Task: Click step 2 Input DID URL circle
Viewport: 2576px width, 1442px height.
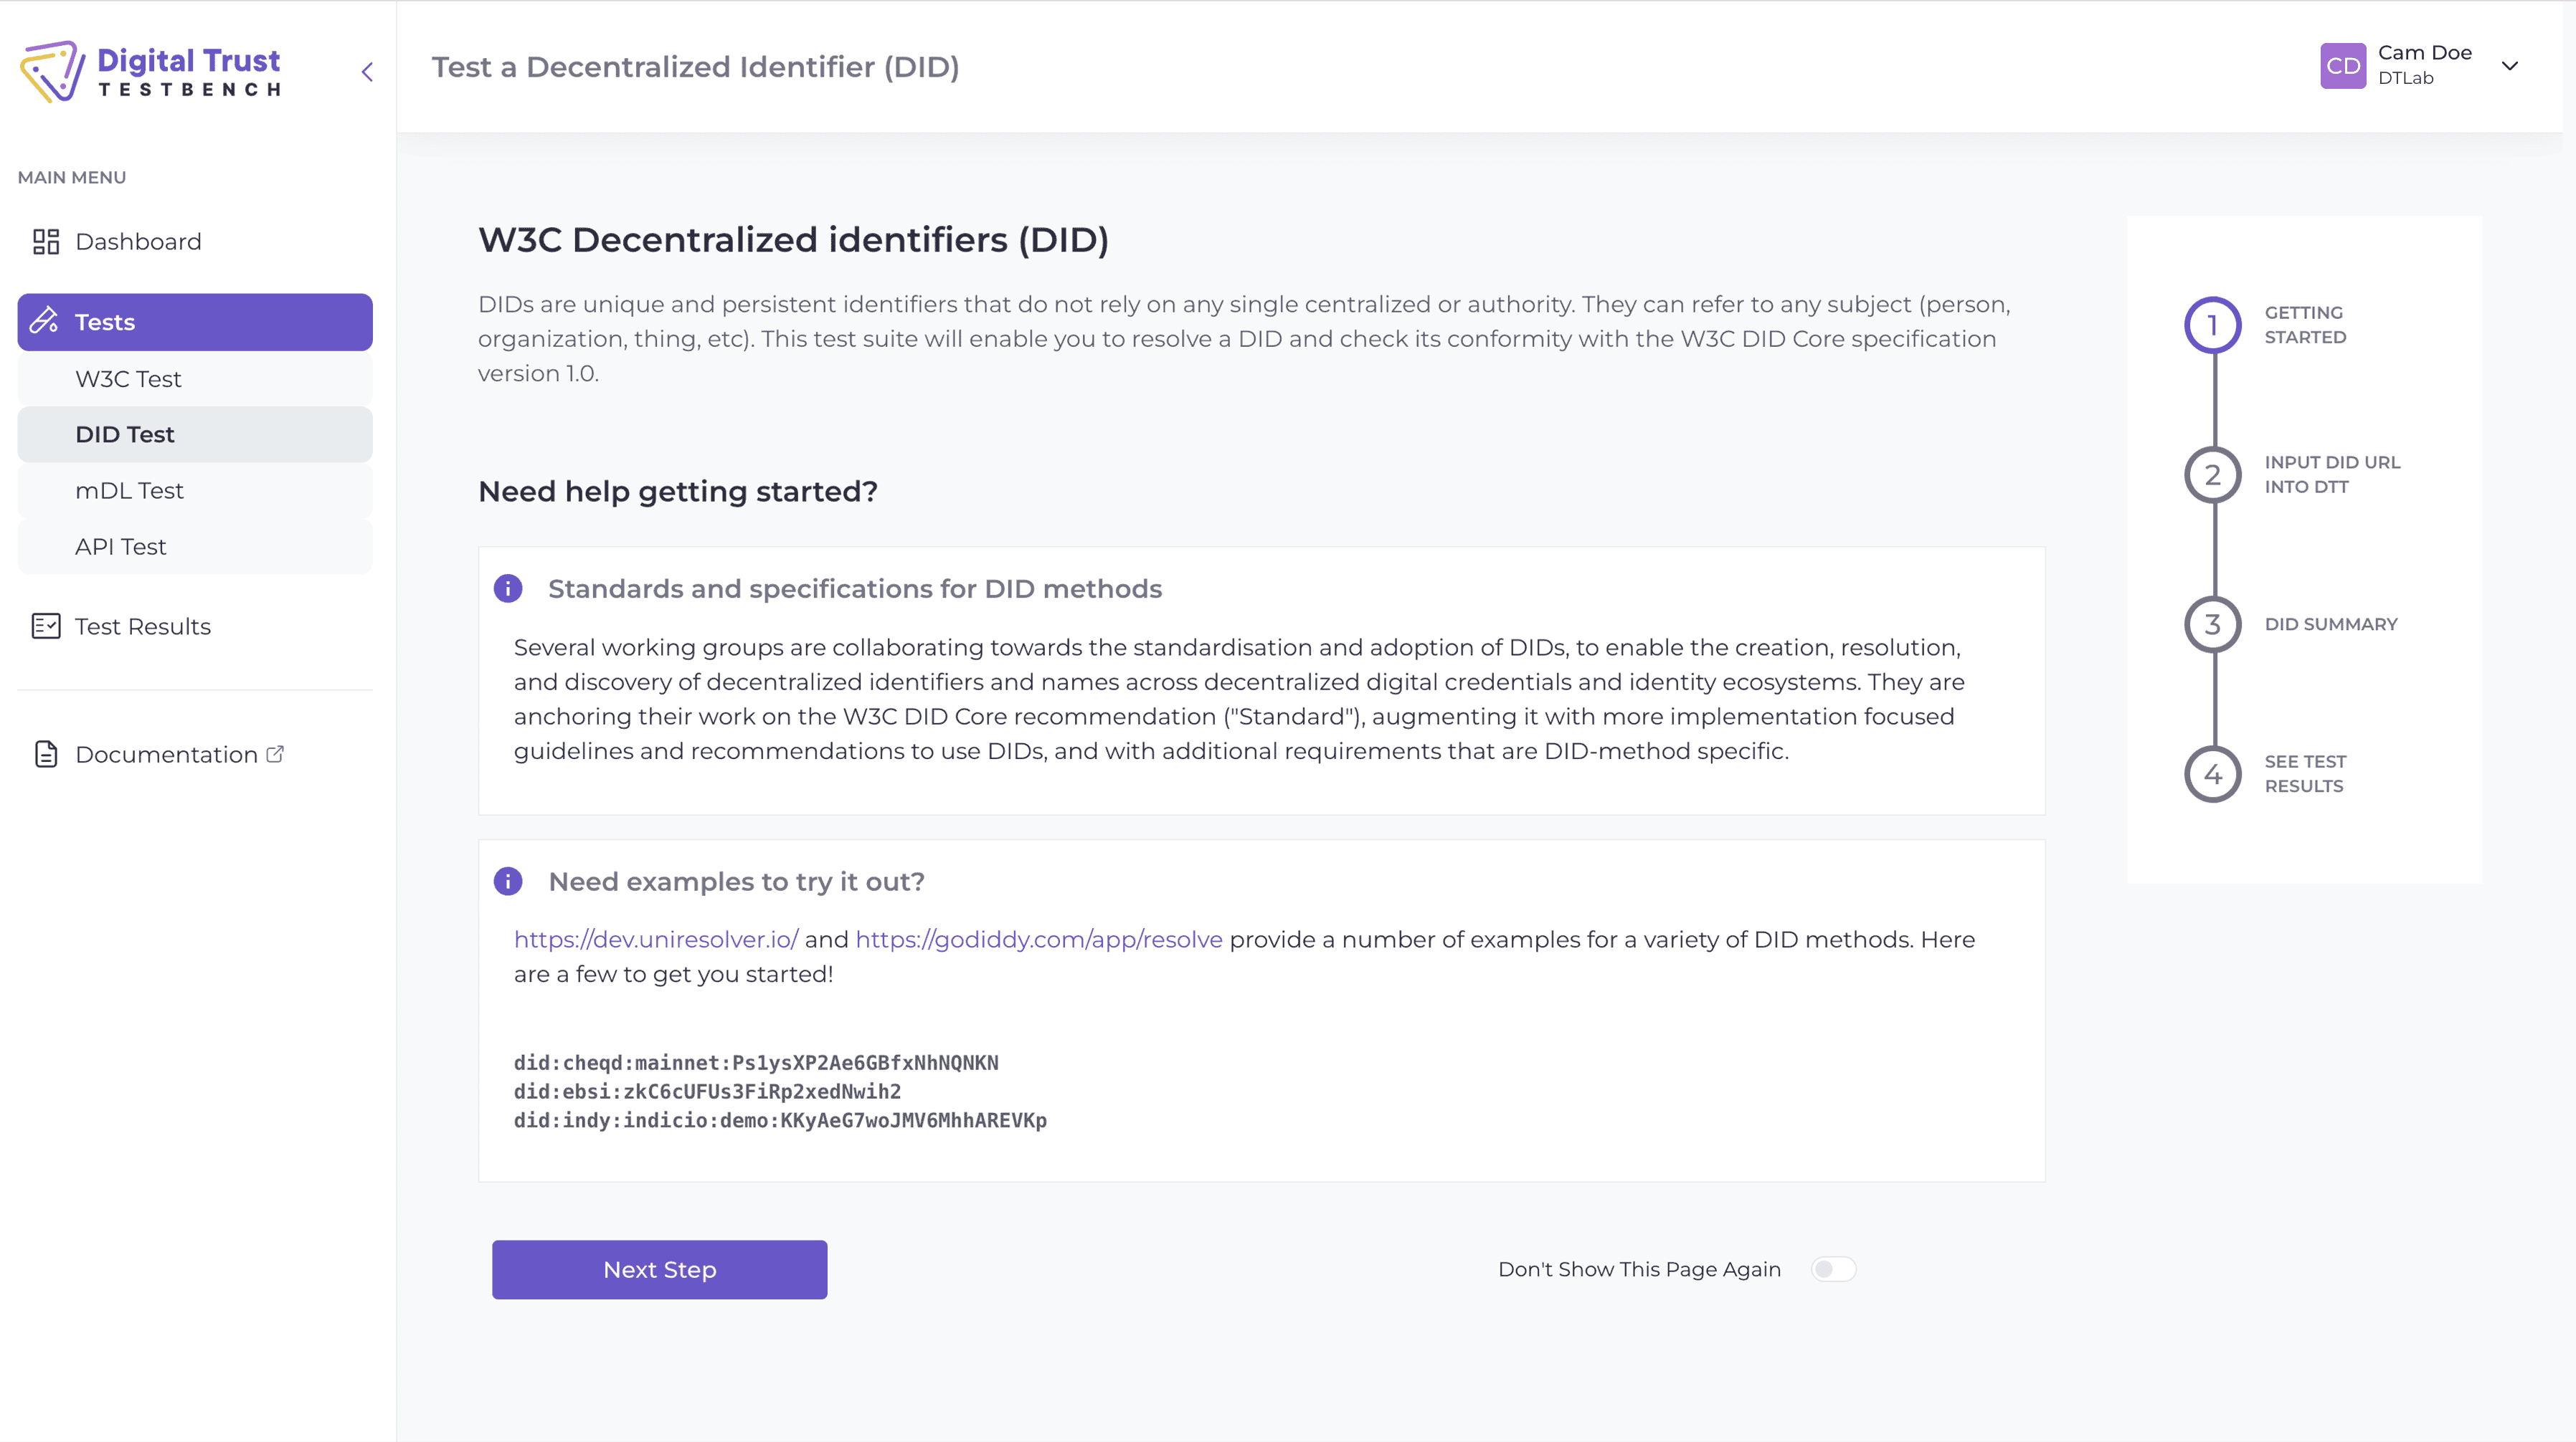Action: tap(2213, 474)
